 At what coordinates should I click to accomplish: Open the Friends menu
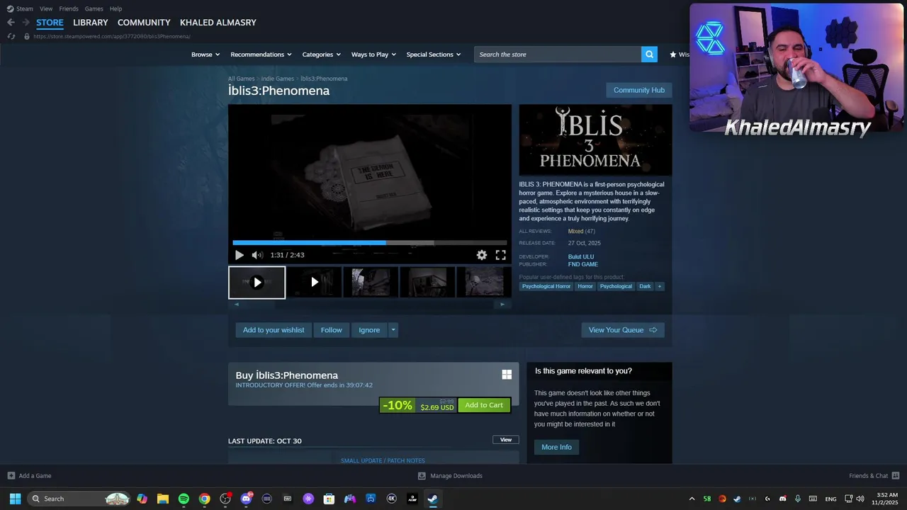[69, 8]
